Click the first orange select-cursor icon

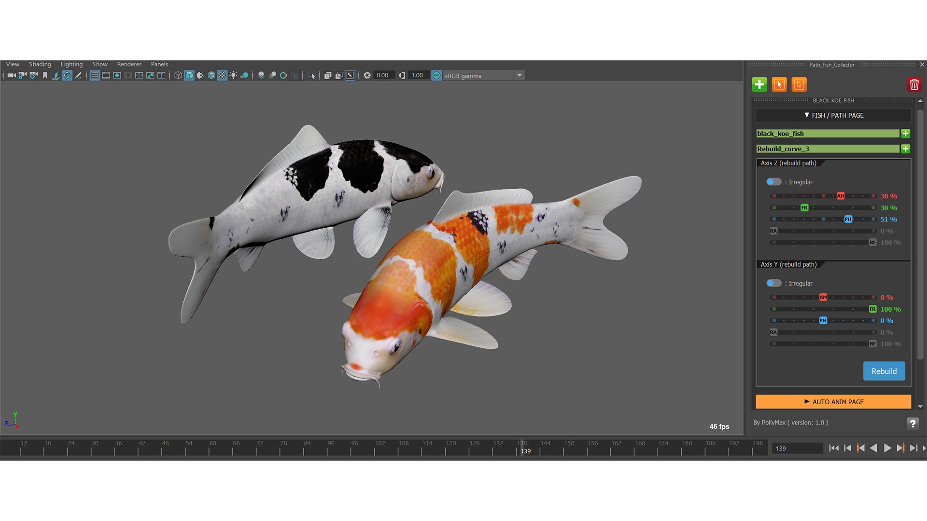[x=779, y=84]
